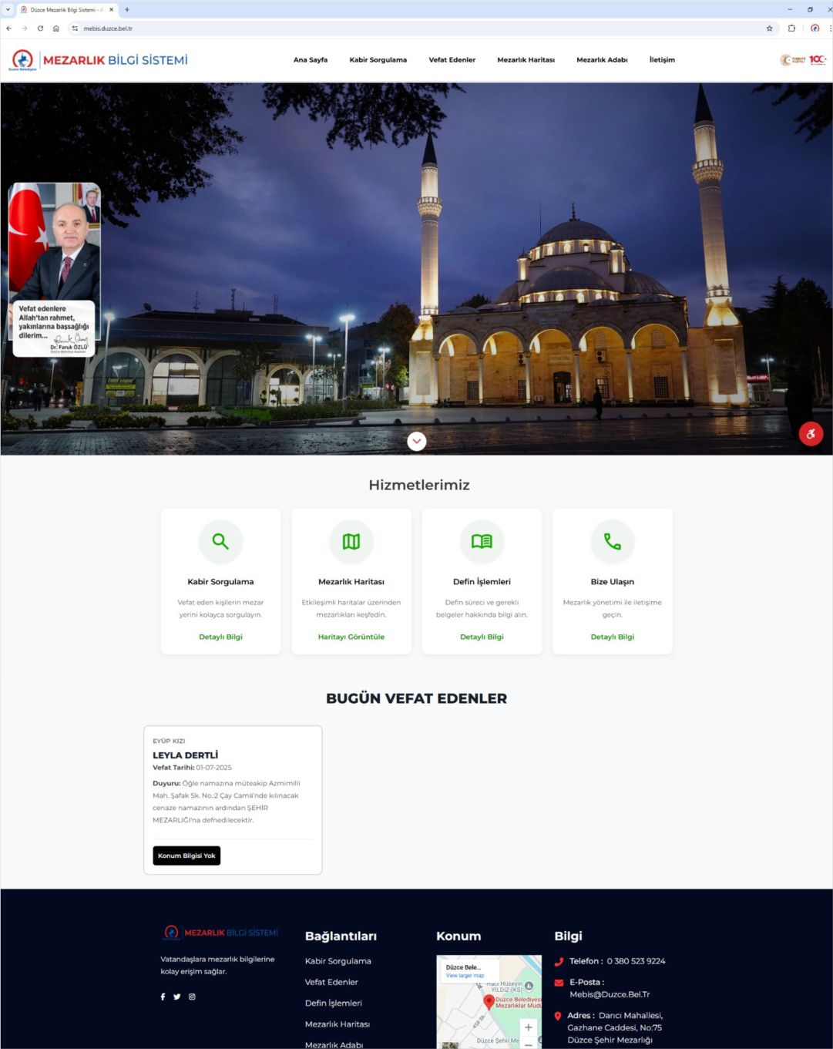
Task: Open the Chrome extensions puzzle icon
Action: [791, 28]
